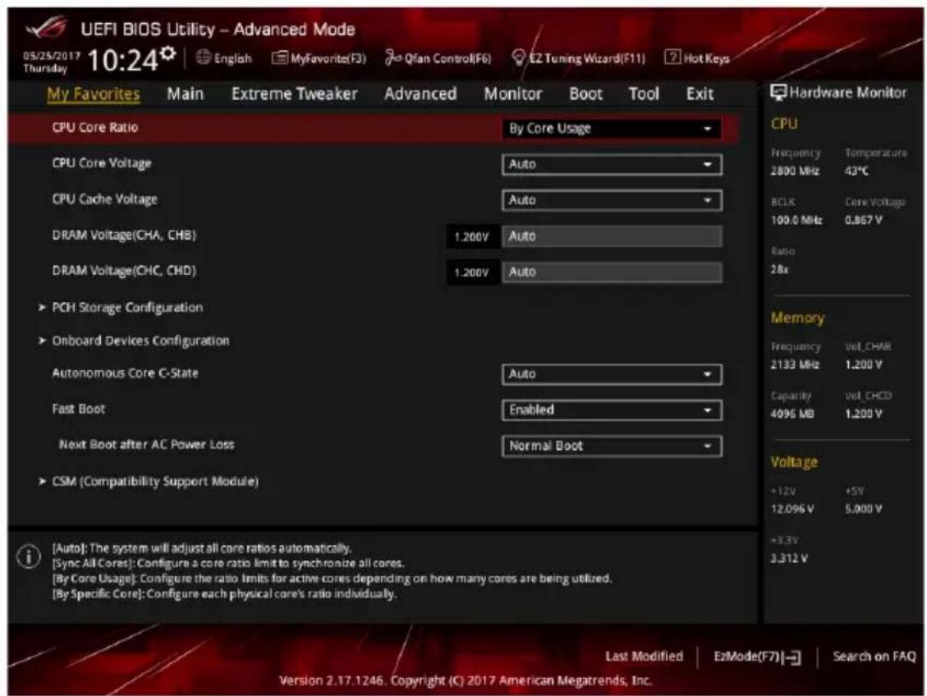The image size is (927, 696).
Task: Open the Fast Boot dropdown
Action: click(612, 410)
